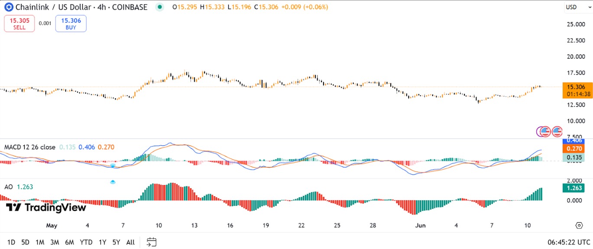The width and height of the screenshot is (593, 249).
Task: Click the blue marker in the MACD pane
Action: coord(113,165)
